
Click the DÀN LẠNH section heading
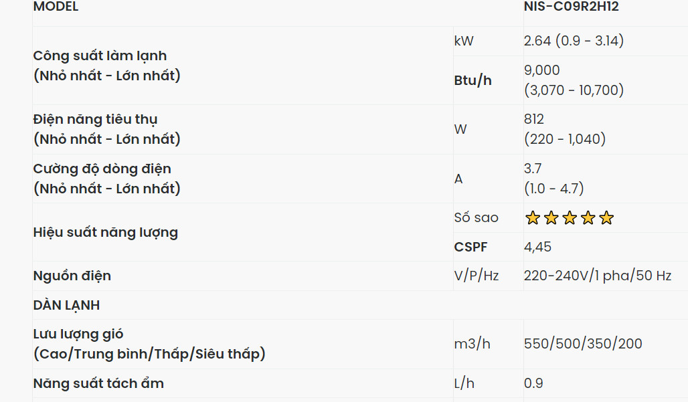(66, 305)
